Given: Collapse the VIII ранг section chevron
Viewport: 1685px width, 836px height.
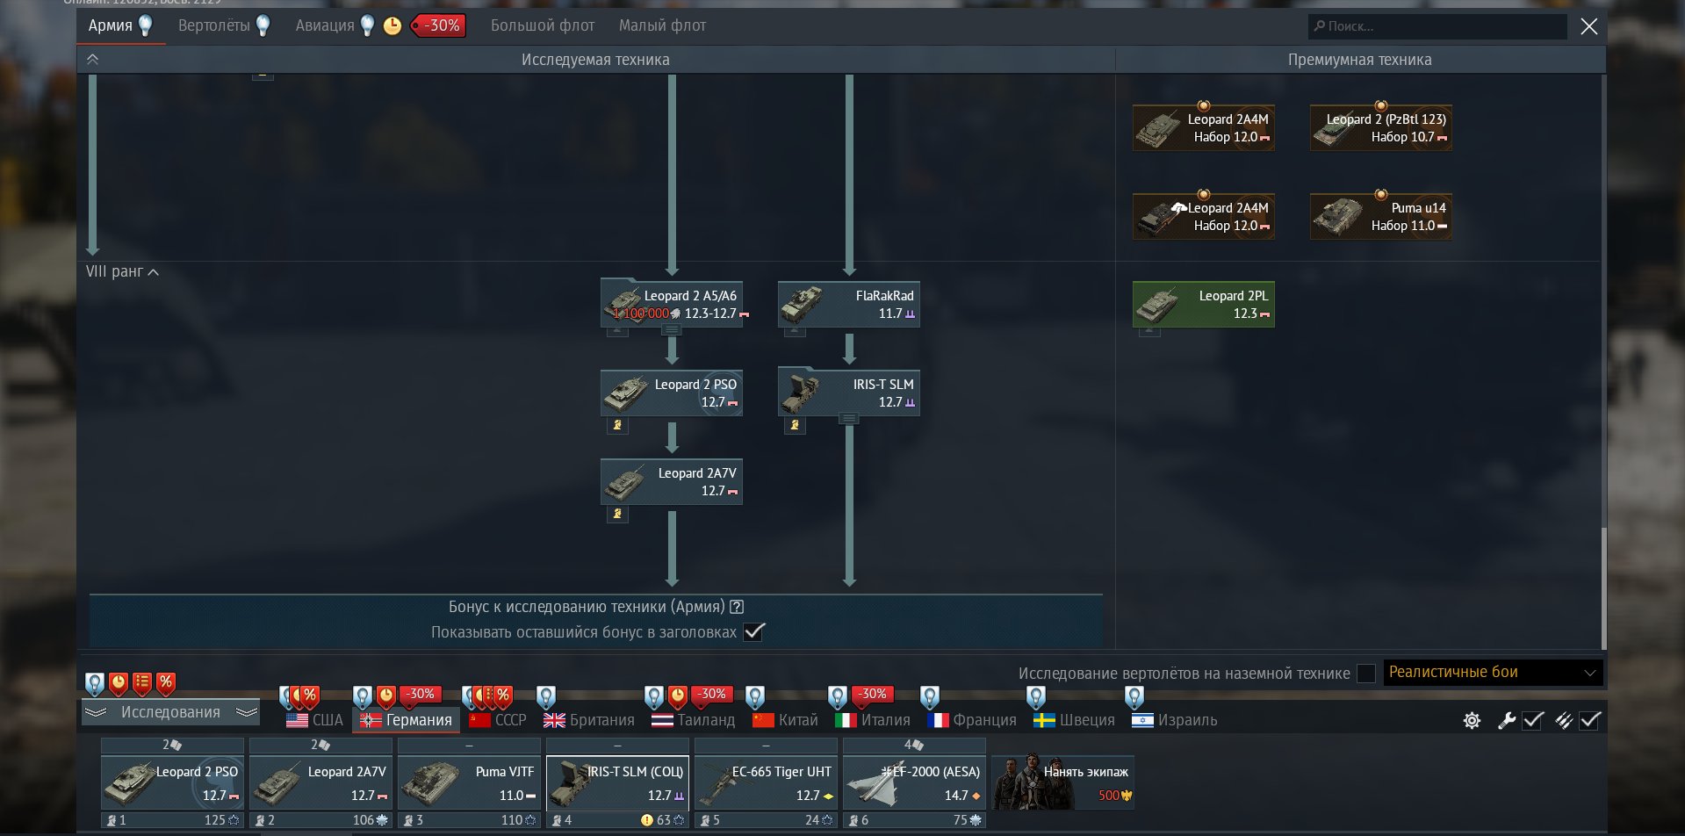Looking at the screenshot, I should (x=154, y=272).
